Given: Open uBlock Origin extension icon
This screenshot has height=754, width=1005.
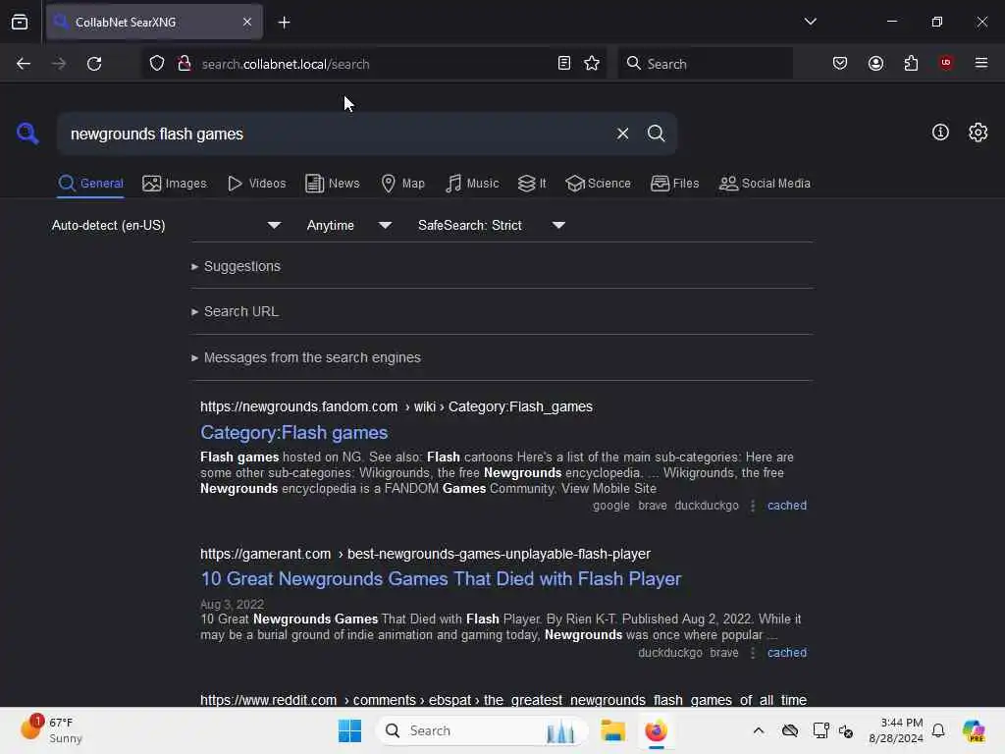Looking at the screenshot, I should (946, 63).
